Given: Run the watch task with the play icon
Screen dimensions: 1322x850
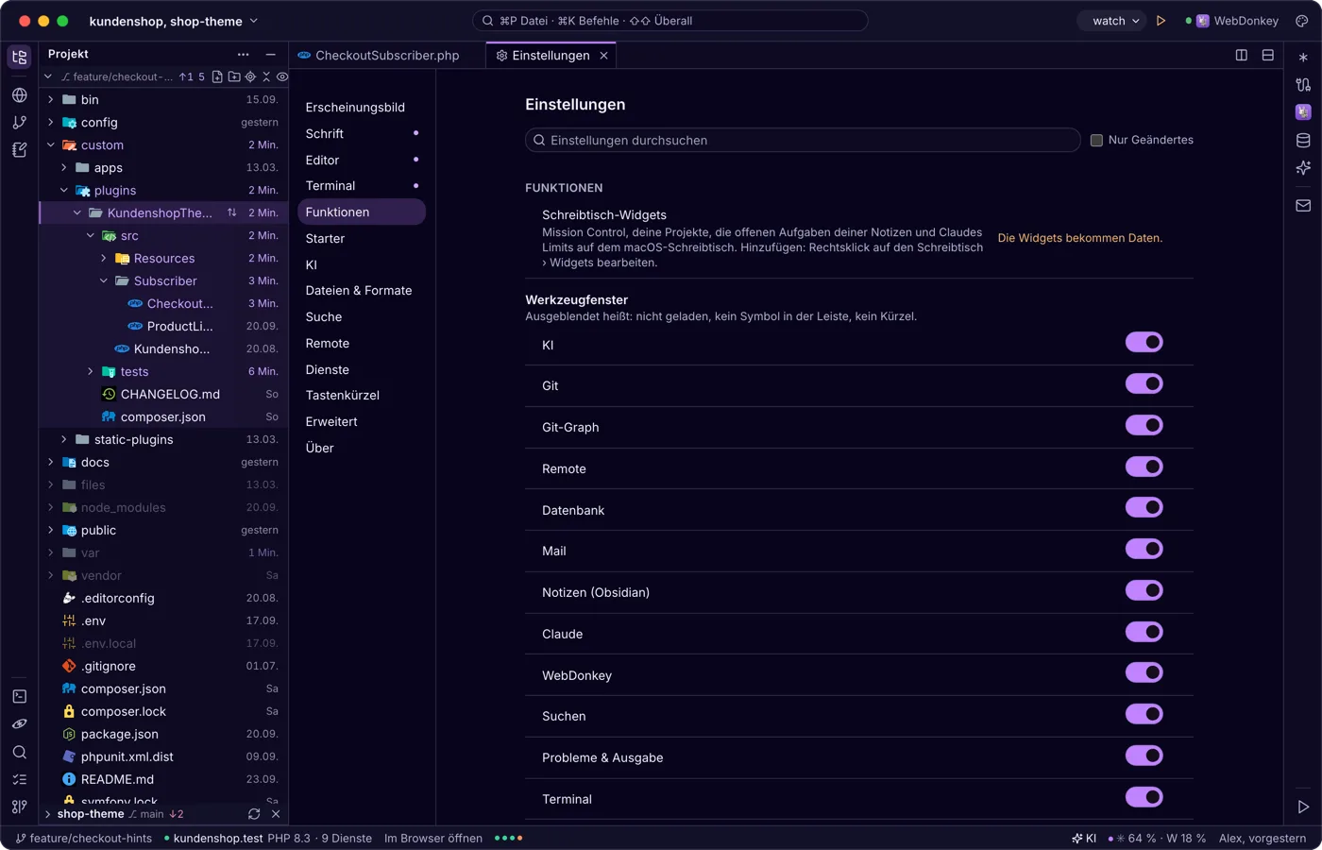Looking at the screenshot, I should point(1161,21).
